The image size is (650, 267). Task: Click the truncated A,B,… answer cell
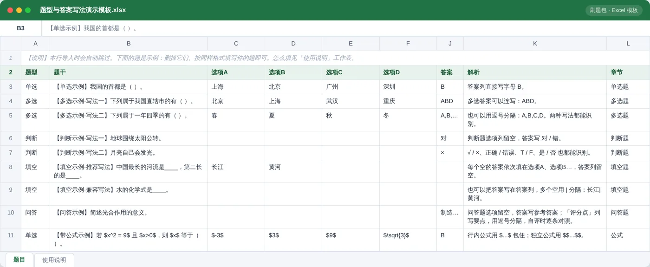click(x=450, y=120)
